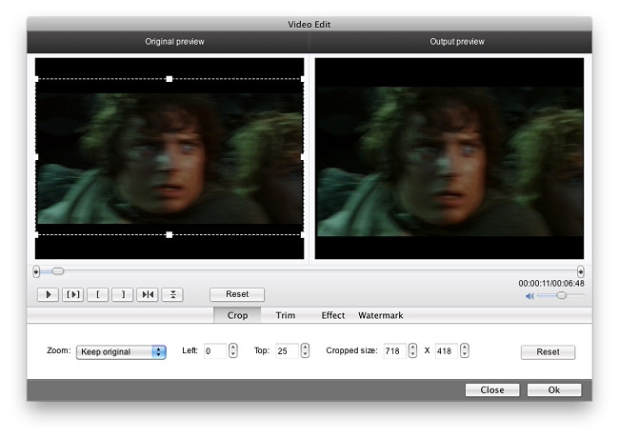619x438 pixels.
Task: Click the cropped width stepper
Action: click(412, 350)
